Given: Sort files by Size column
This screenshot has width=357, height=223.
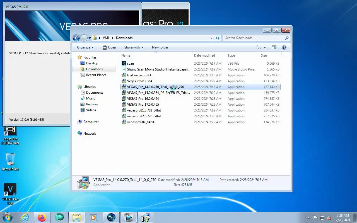Looking at the screenshot, I should click(270, 55).
